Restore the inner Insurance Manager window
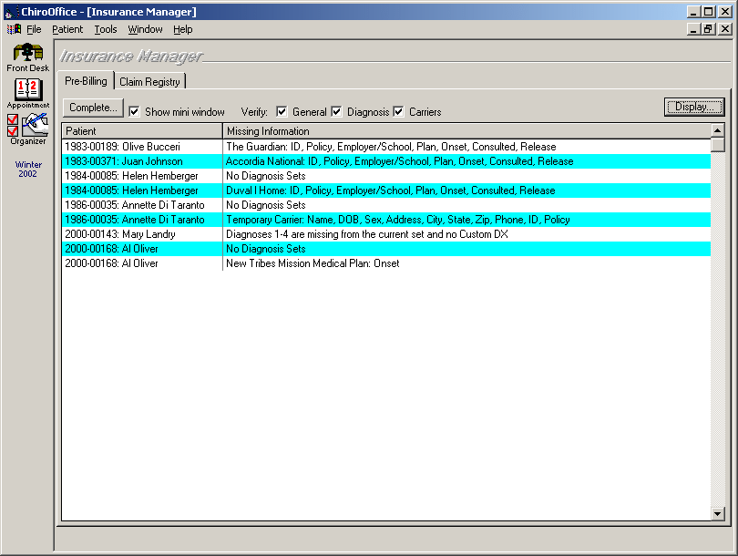738x556 pixels. point(708,29)
